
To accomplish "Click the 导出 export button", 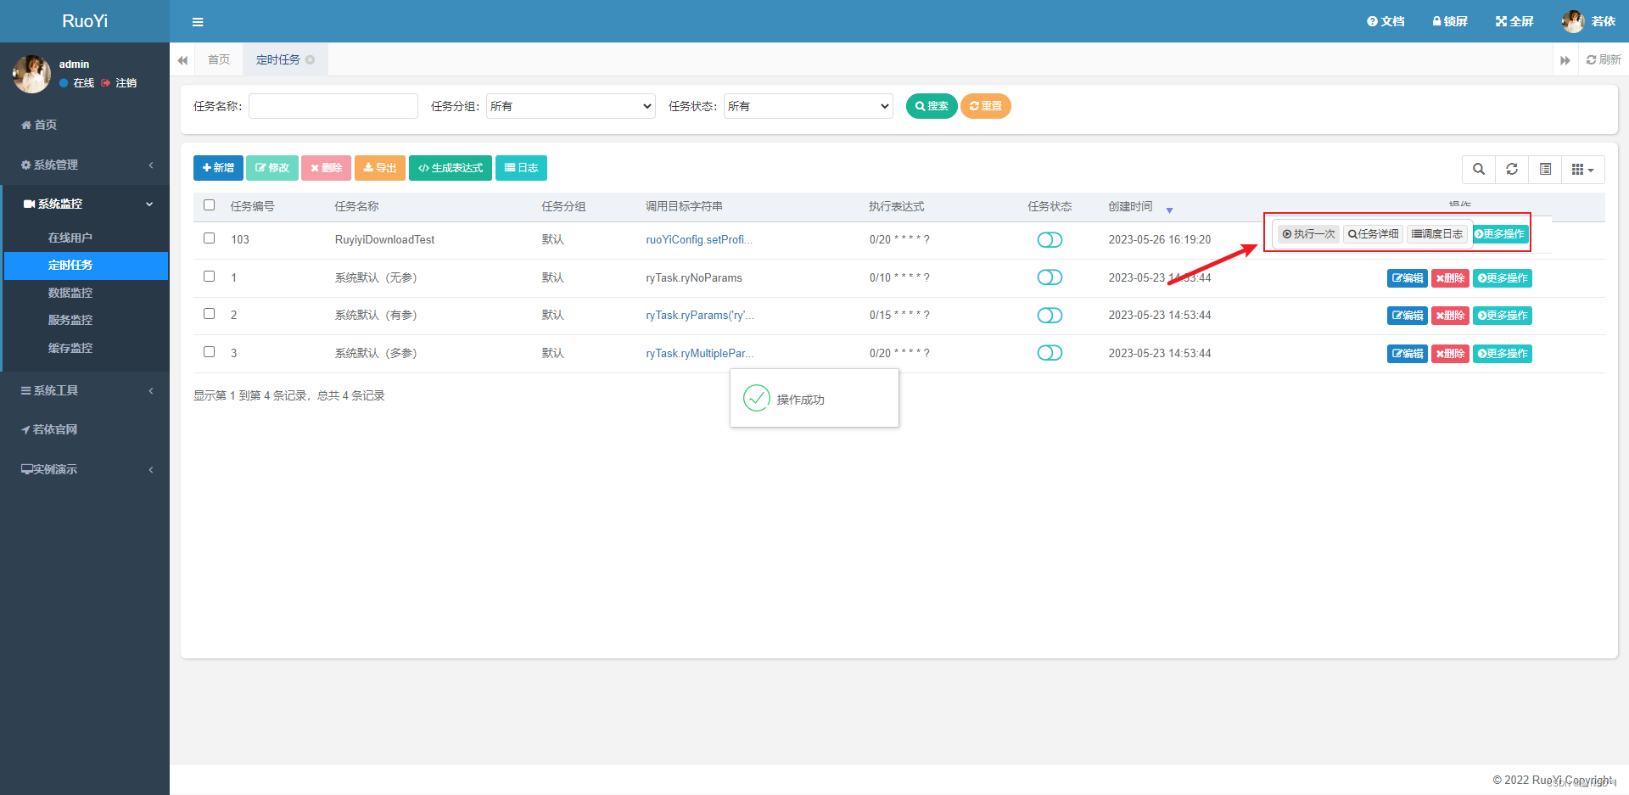I will coord(380,168).
